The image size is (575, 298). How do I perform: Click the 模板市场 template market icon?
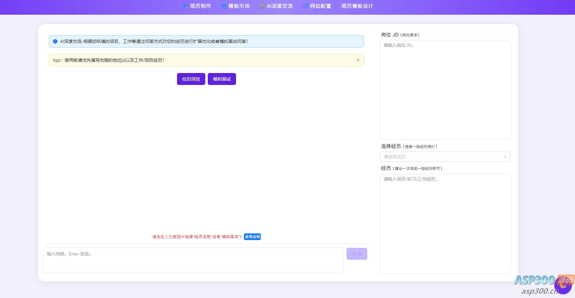tap(223, 6)
